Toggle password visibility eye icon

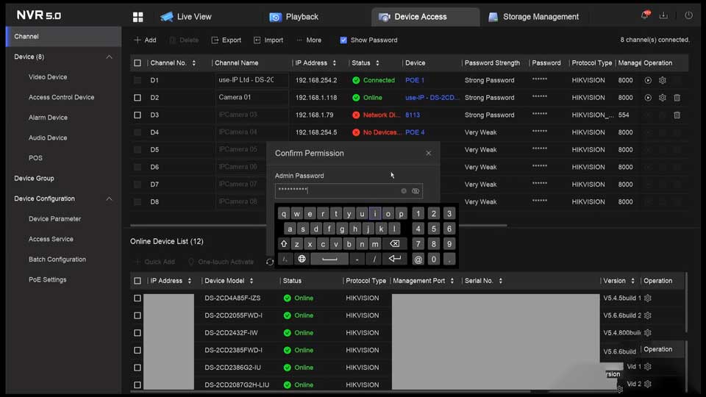[x=416, y=191]
